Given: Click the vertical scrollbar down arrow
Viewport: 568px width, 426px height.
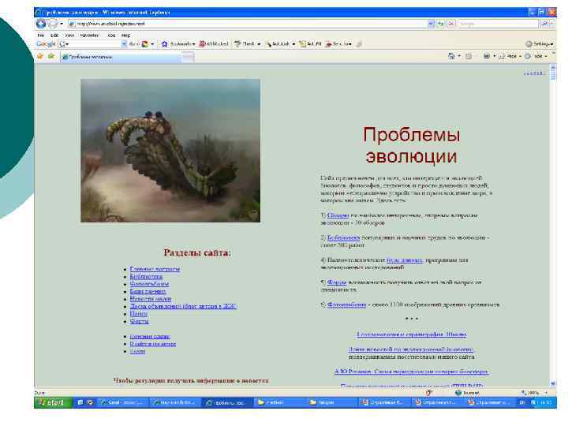Looking at the screenshot, I should point(553,383).
